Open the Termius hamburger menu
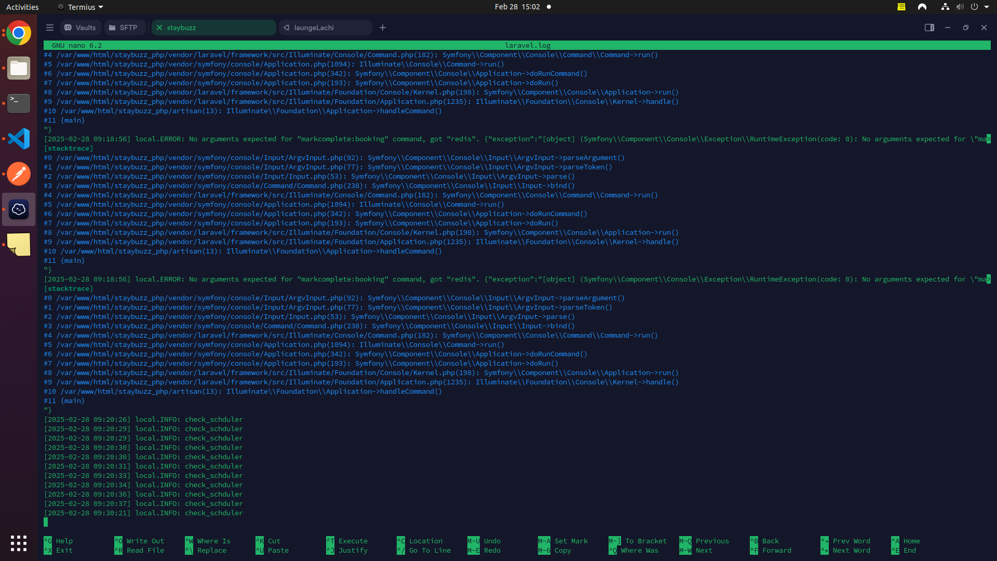 (50, 28)
